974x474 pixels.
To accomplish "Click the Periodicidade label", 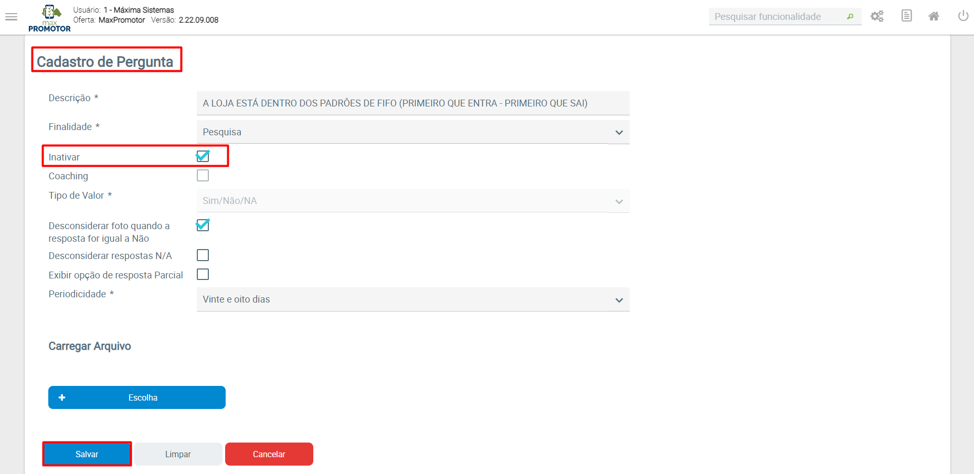I will (77, 294).
